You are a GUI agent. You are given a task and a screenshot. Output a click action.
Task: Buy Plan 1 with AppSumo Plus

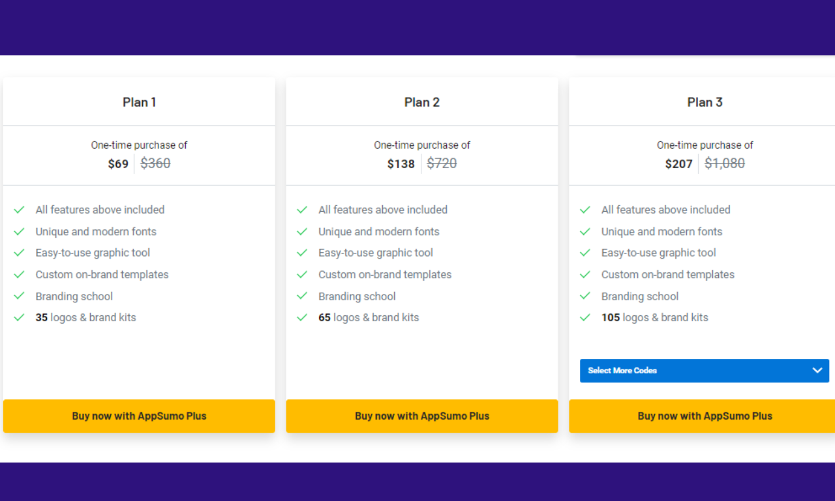pyautogui.click(x=139, y=416)
